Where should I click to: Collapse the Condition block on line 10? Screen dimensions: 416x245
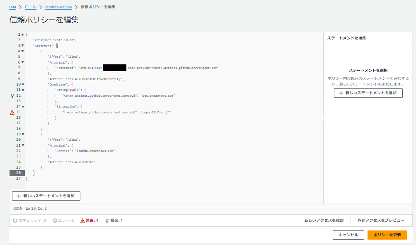[23, 84]
